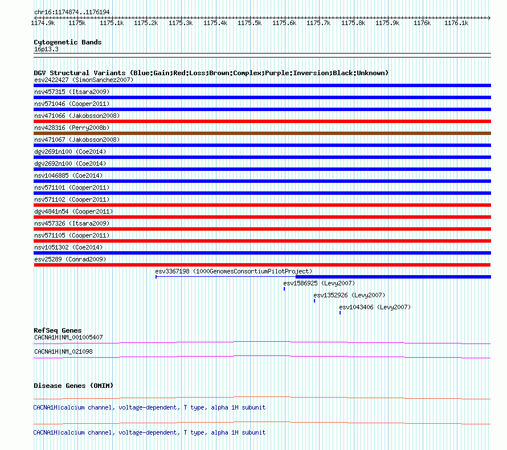Select nsv1051302 (Coe2014) variant label

(x=68, y=247)
